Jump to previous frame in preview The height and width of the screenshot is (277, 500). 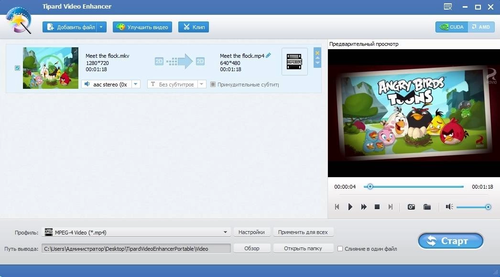pyautogui.click(x=337, y=207)
